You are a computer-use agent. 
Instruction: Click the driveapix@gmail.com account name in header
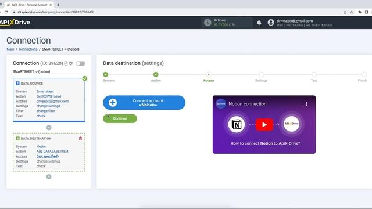click(295, 21)
